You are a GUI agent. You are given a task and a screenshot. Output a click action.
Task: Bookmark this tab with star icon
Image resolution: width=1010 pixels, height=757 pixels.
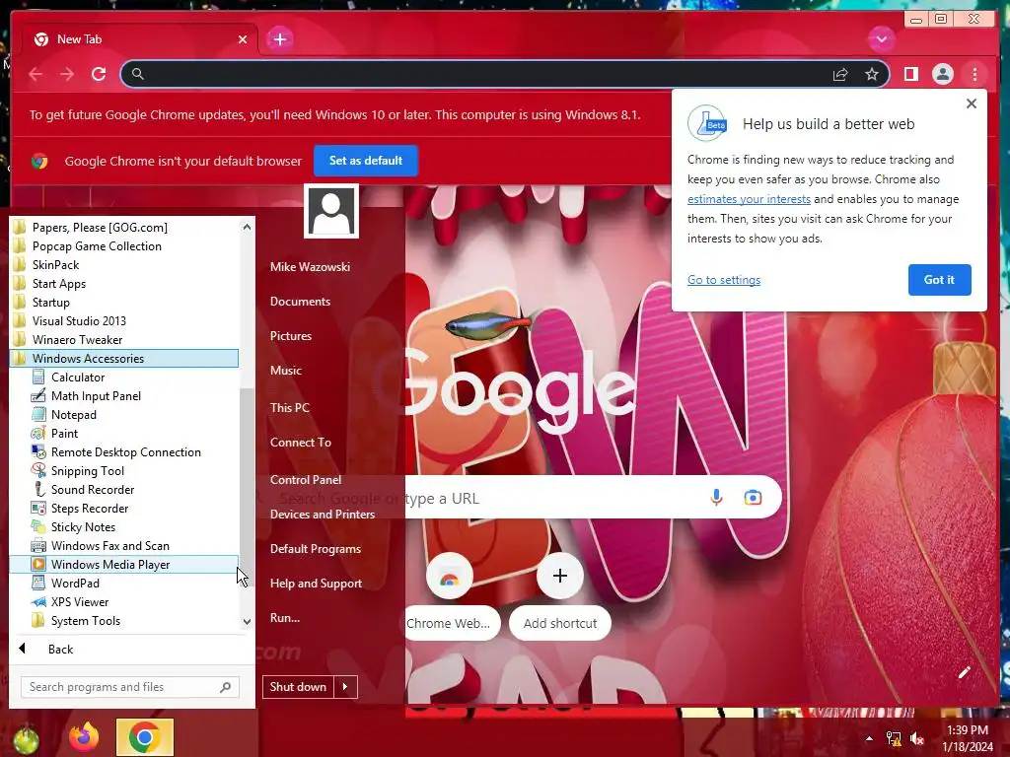[x=872, y=74]
